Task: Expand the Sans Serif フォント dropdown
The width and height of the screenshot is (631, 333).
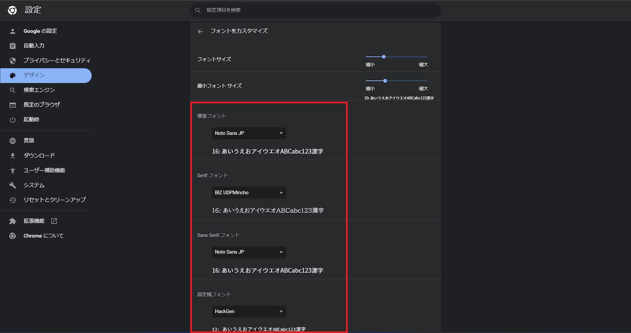Action: click(x=249, y=252)
